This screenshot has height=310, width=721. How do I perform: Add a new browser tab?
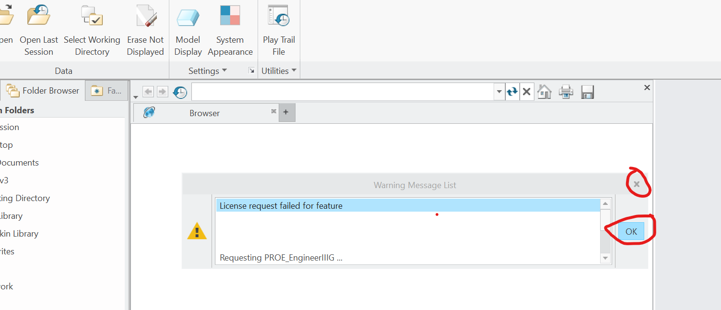coord(286,112)
